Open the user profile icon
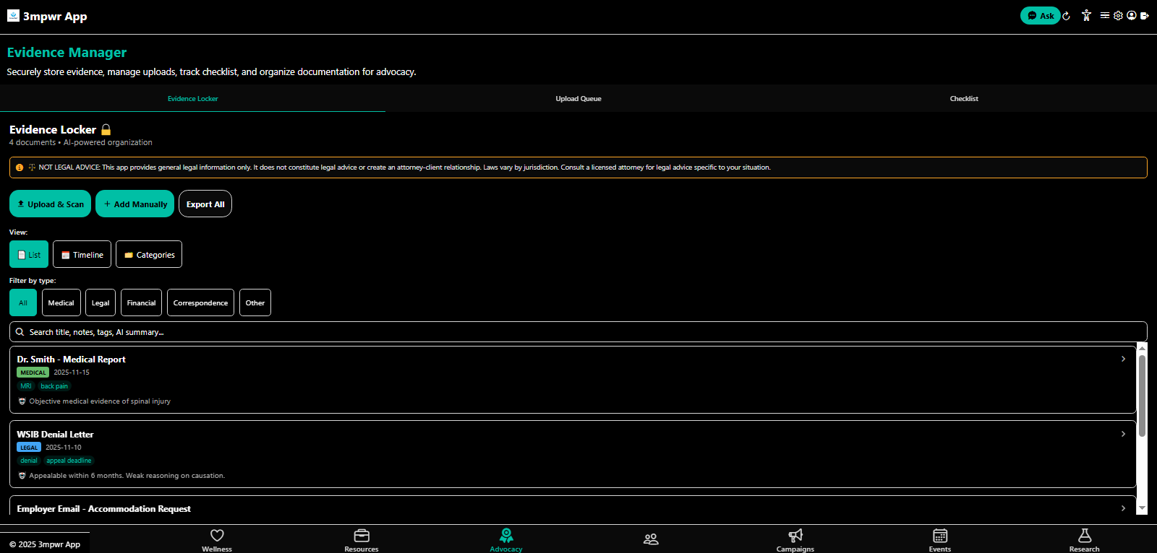Viewport: 1157px width, 553px height. click(x=1131, y=15)
